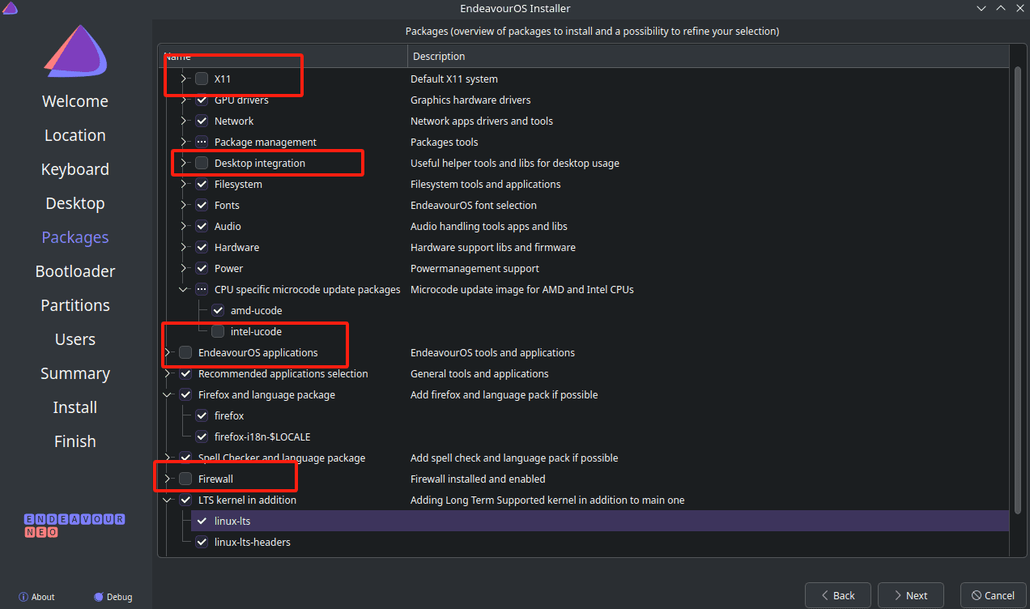Image resolution: width=1030 pixels, height=609 pixels.
Task: Expand the EndeavourOS applications group
Action: 168,352
